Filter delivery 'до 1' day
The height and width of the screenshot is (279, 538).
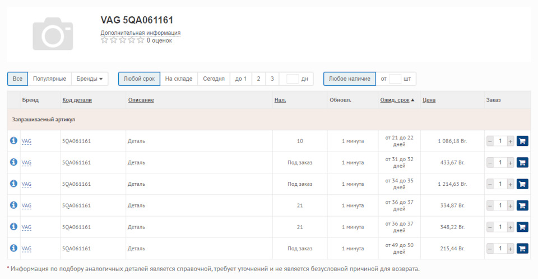(x=241, y=79)
